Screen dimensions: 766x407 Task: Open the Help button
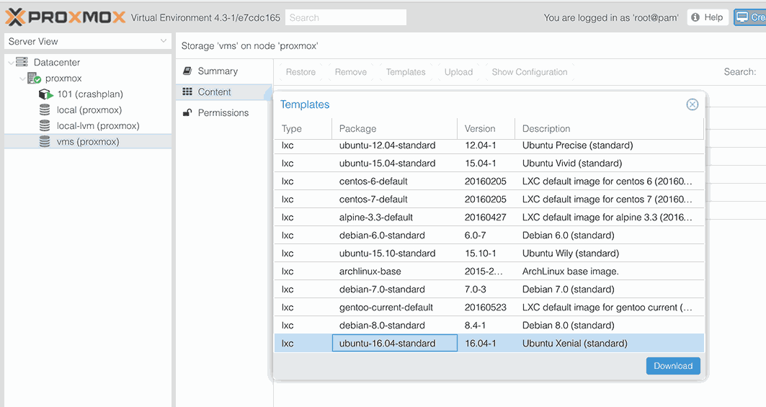pyautogui.click(x=708, y=17)
